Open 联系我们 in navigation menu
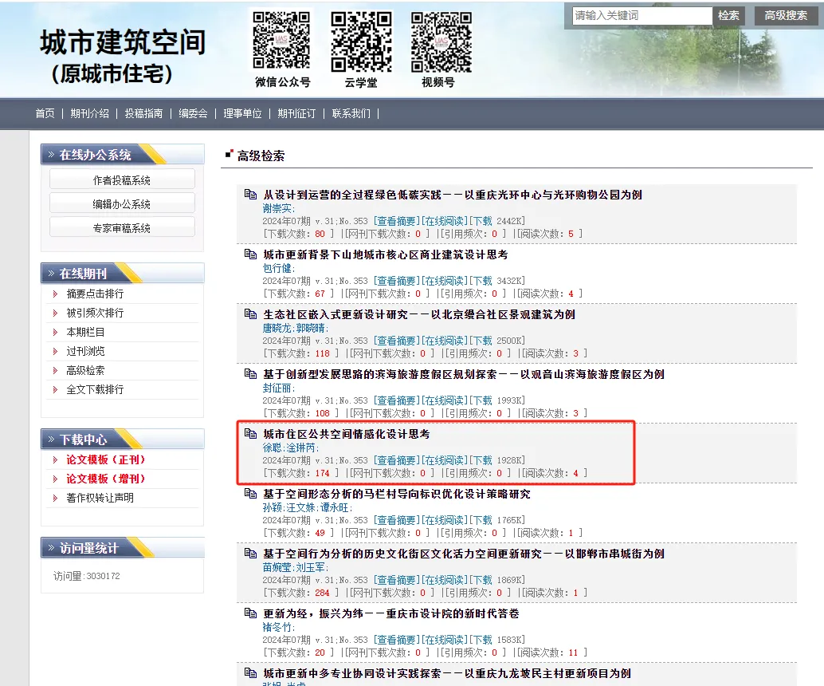 tap(351, 113)
